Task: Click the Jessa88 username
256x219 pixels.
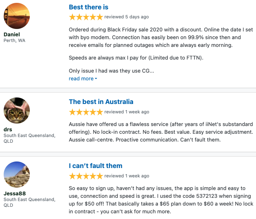Action: click(x=14, y=194)
